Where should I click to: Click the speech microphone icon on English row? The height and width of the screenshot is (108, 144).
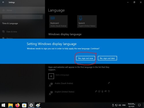pyautogui.click(x=102, y=91)
